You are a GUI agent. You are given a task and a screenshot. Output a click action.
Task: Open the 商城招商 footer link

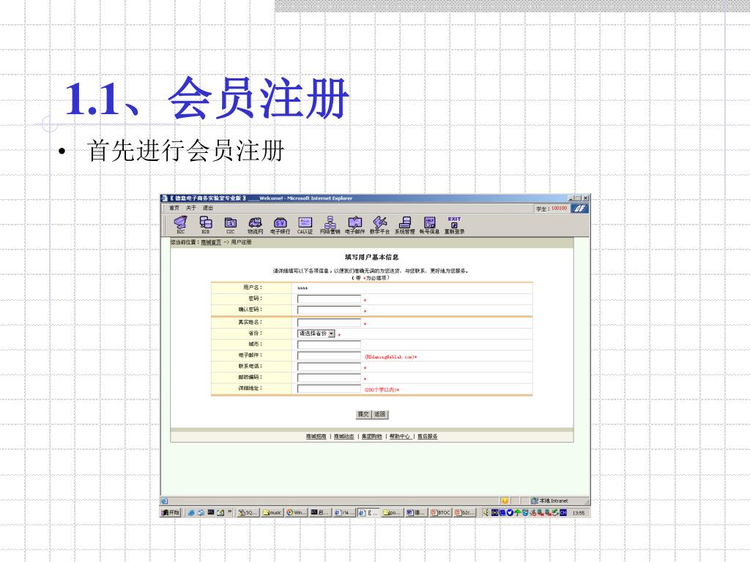tap(316, 436)
